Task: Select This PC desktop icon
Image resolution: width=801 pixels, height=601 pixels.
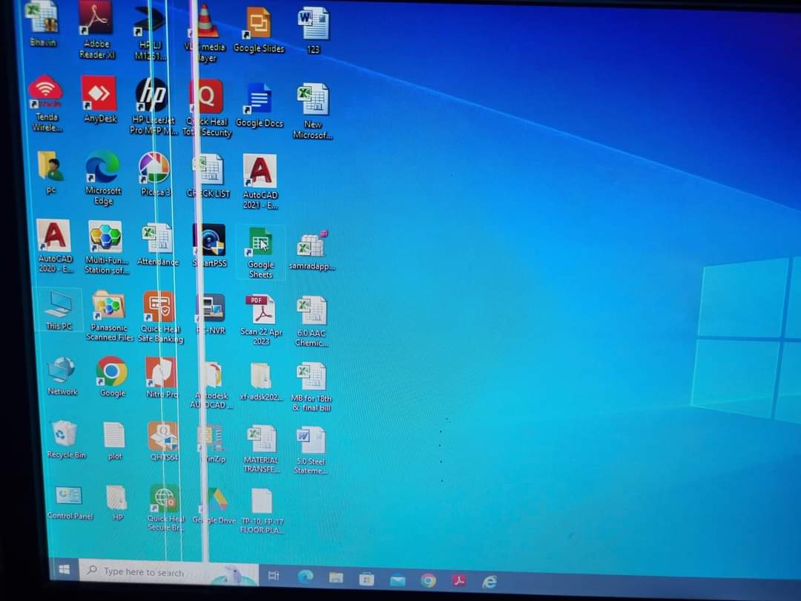Action: point(59,310)
